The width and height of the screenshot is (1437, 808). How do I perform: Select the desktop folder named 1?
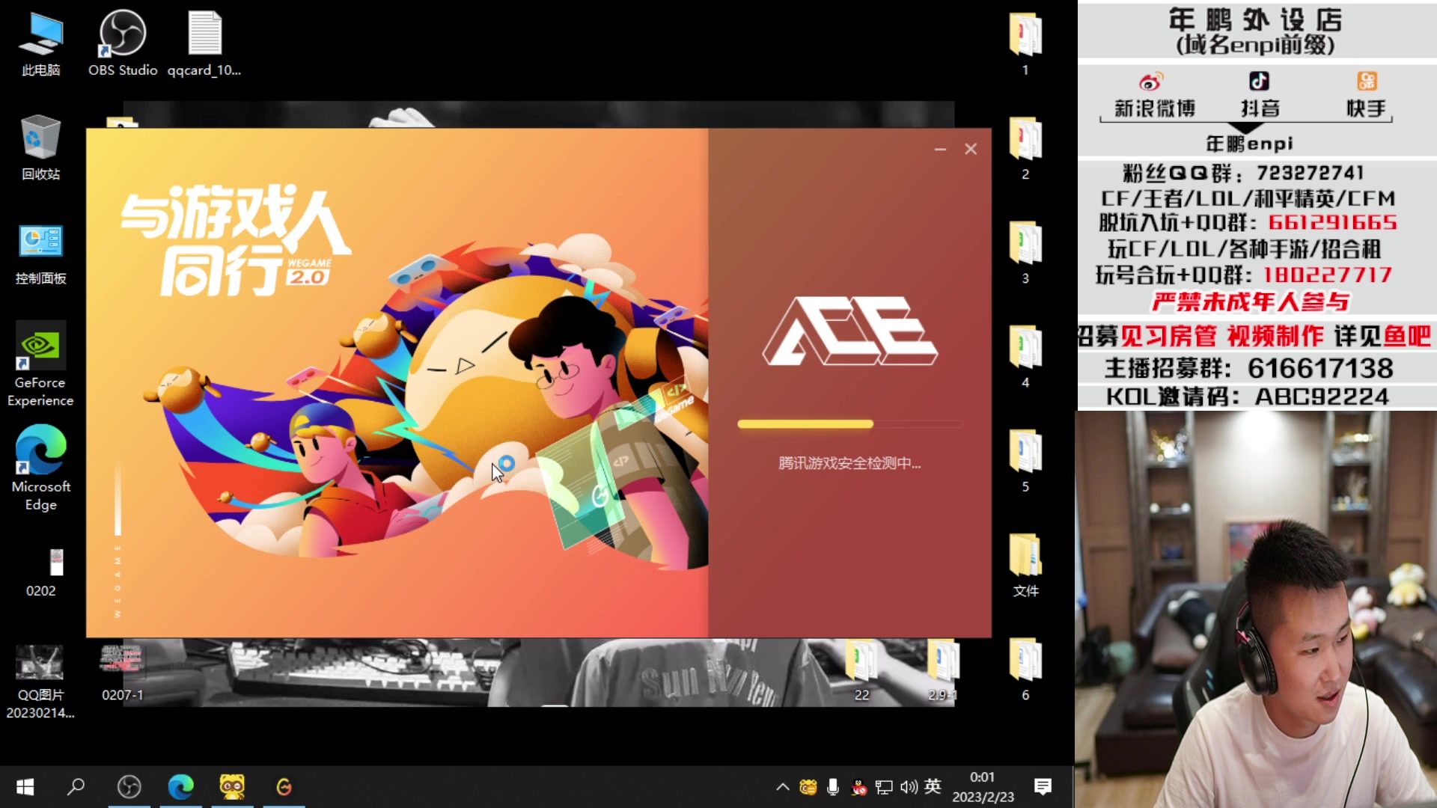pyautogui.click(x=1025, y=44)
